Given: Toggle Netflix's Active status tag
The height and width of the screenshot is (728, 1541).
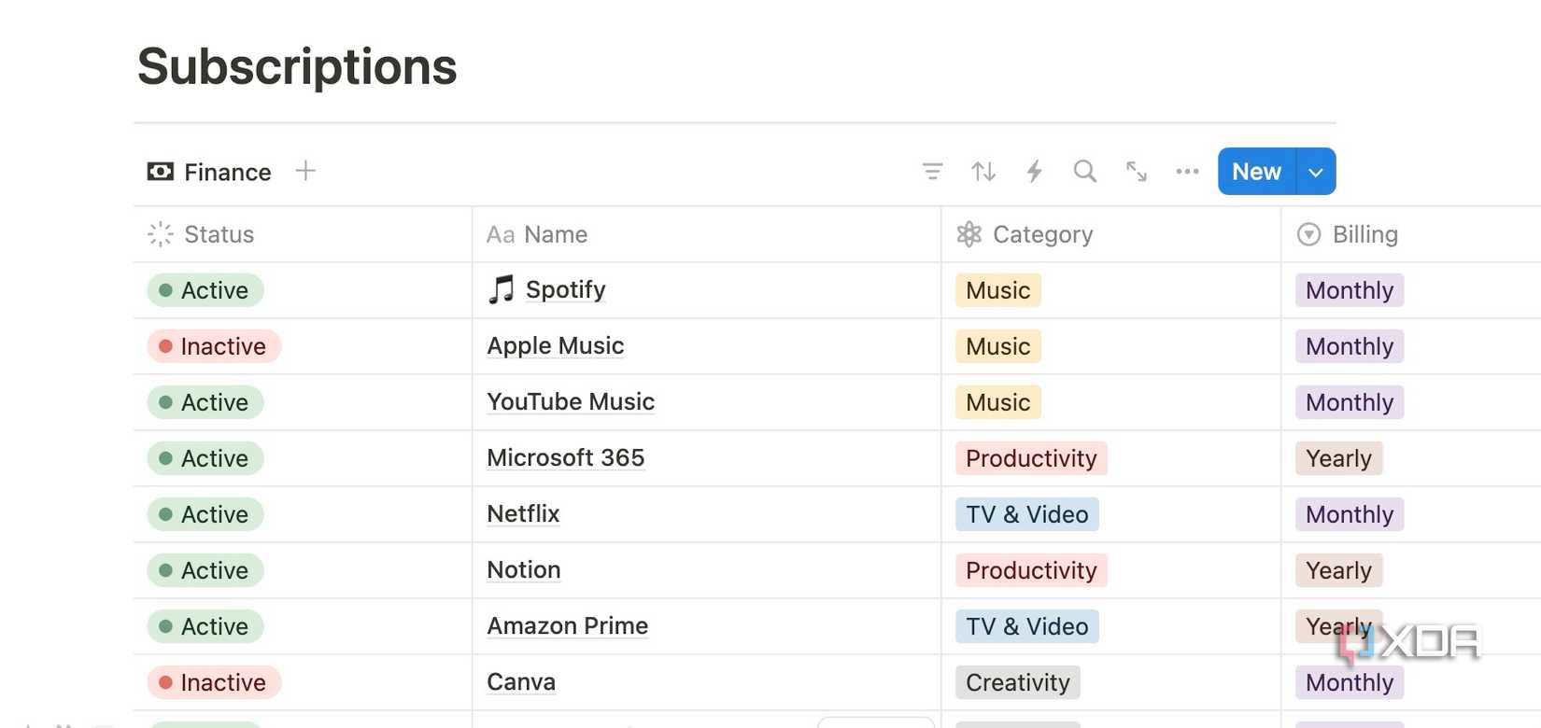Looking at the screenshot, I should tap(204, 514).
